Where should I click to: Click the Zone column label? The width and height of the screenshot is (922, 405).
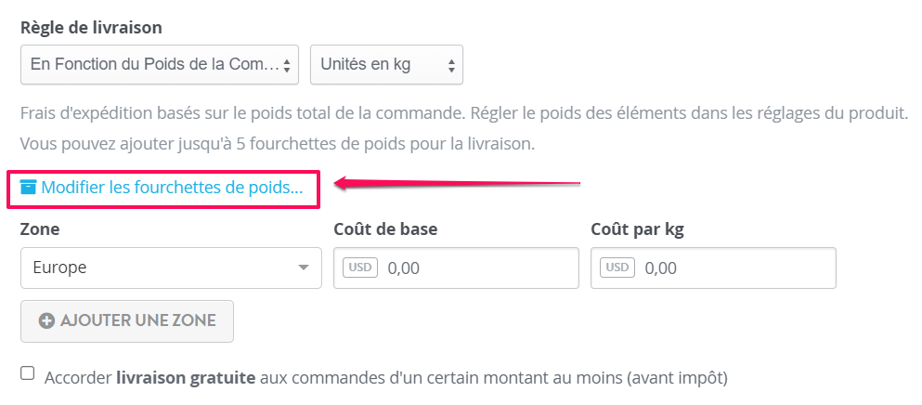pos(40,229)
